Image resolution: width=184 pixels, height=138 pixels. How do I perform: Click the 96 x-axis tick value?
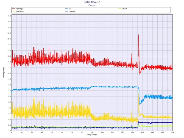[42, 132]
